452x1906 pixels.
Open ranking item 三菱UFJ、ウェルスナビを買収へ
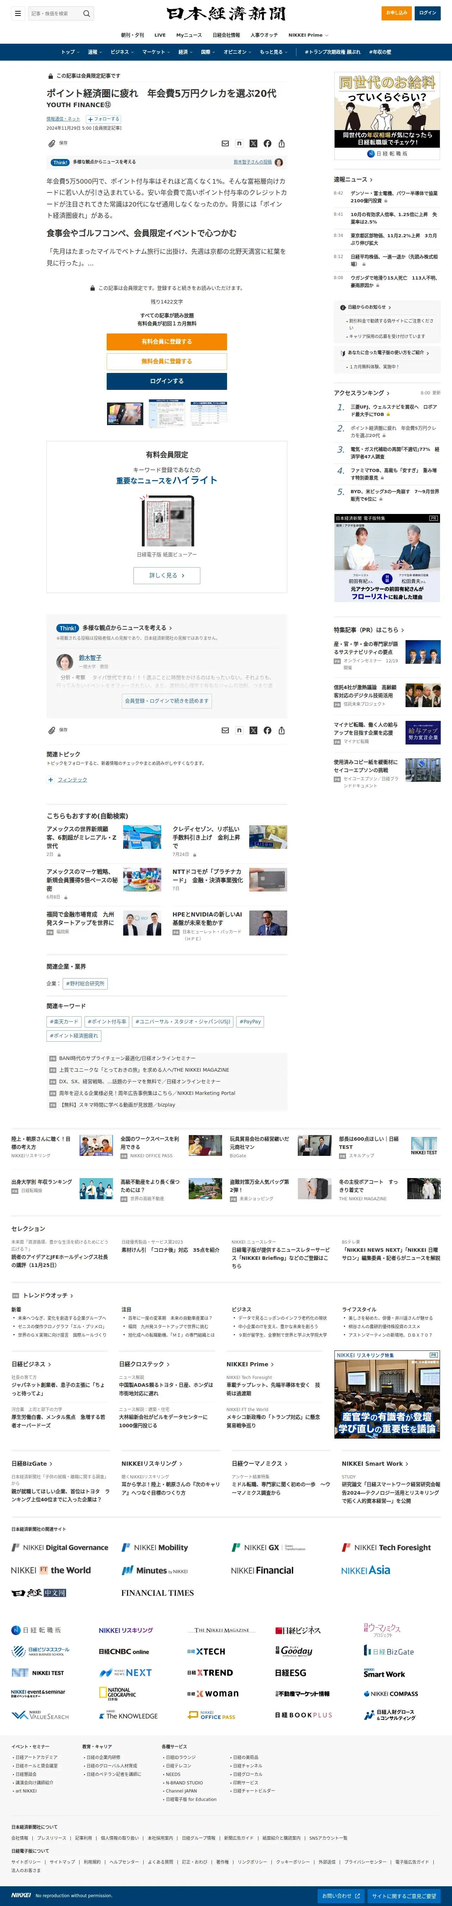click(394, 411)
